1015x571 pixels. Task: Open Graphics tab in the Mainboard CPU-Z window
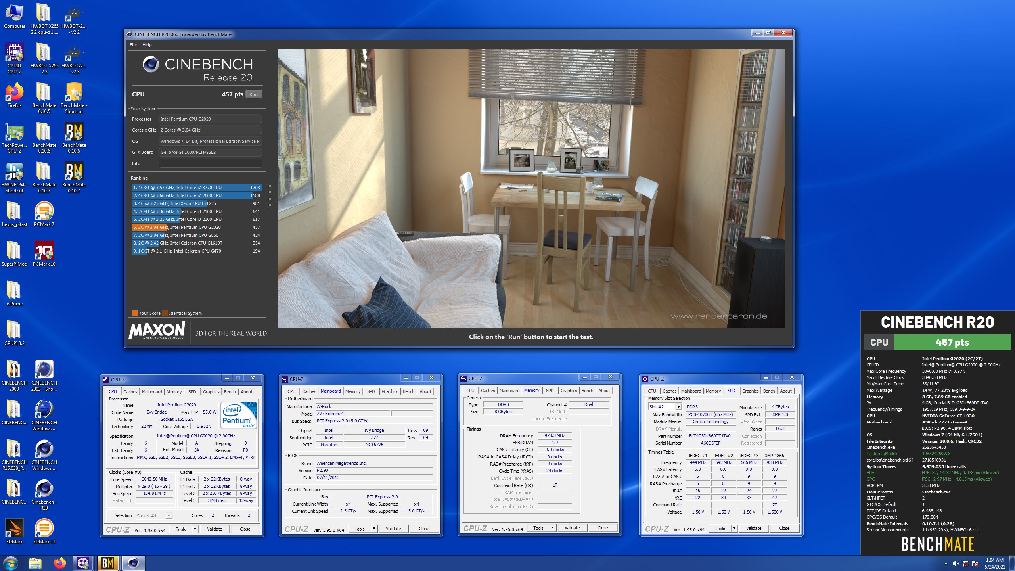click(x=390, y=391)
